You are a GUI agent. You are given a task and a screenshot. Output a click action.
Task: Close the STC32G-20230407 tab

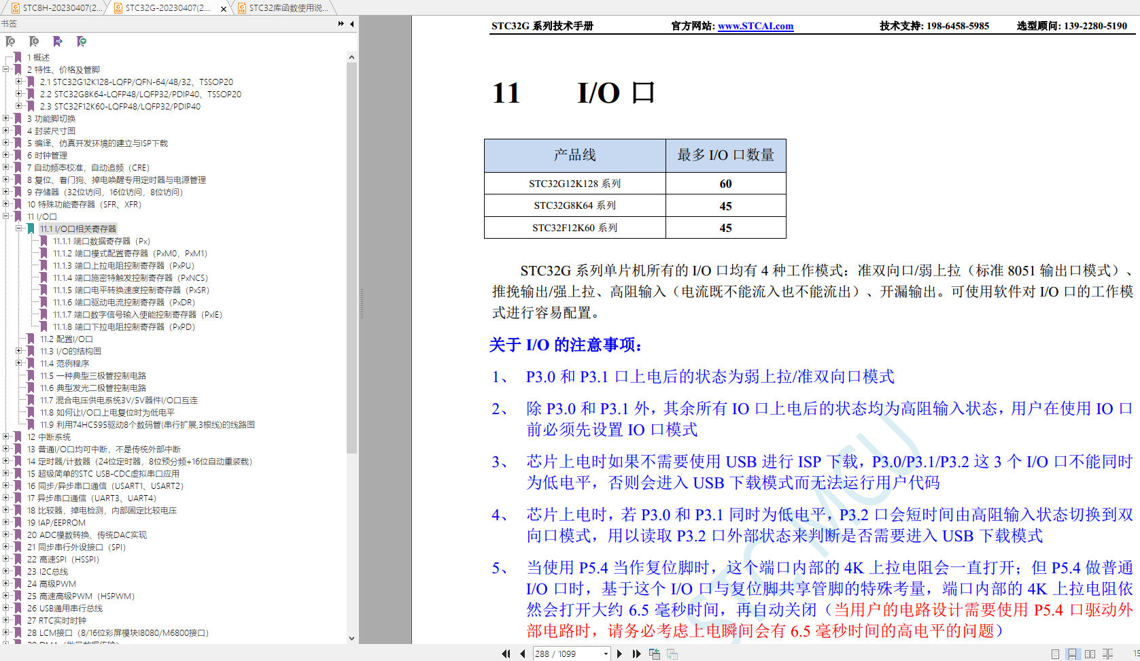224,9
